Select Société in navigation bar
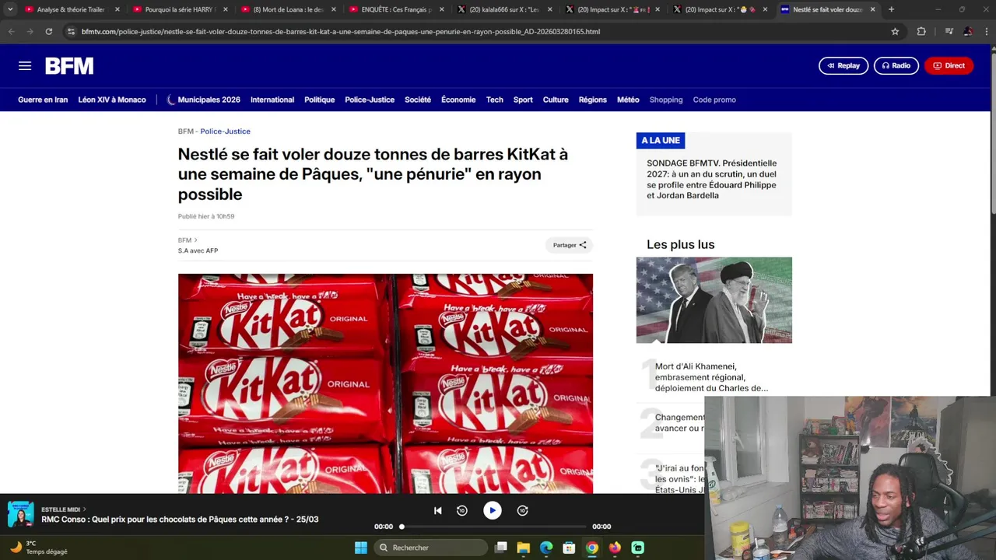The height and width of the screenshot is (560, 996). [418, 100]
